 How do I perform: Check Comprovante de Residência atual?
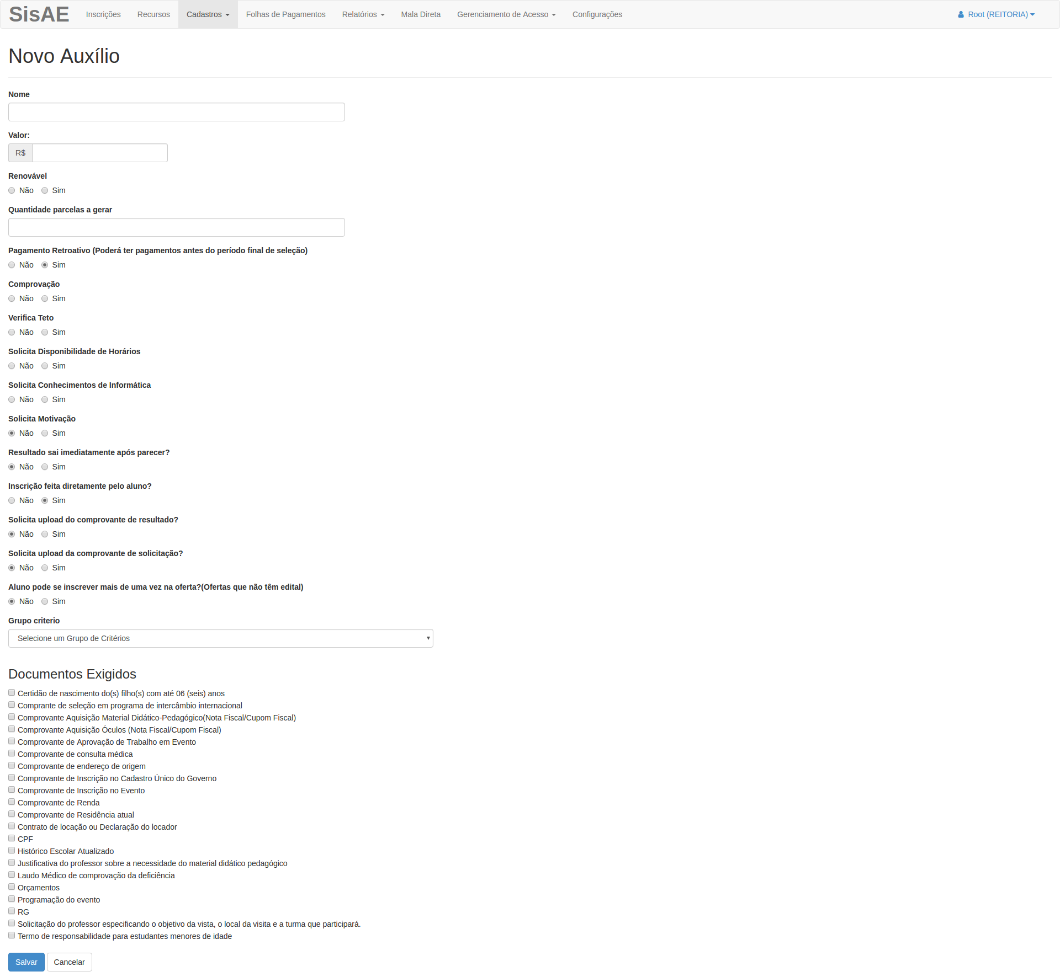click(12, 814)
